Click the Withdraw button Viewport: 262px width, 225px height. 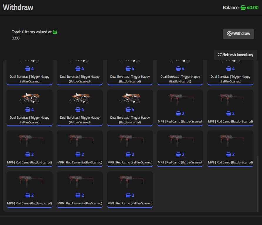pyautogui.click(x=238, y=34)
